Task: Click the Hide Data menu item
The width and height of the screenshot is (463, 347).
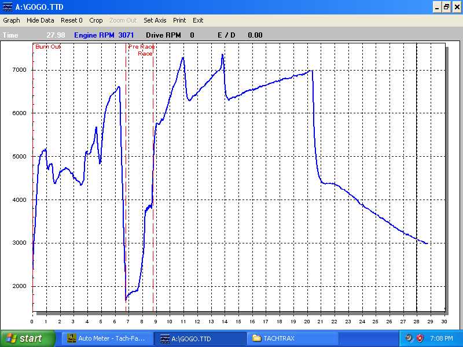Action: 40,20
